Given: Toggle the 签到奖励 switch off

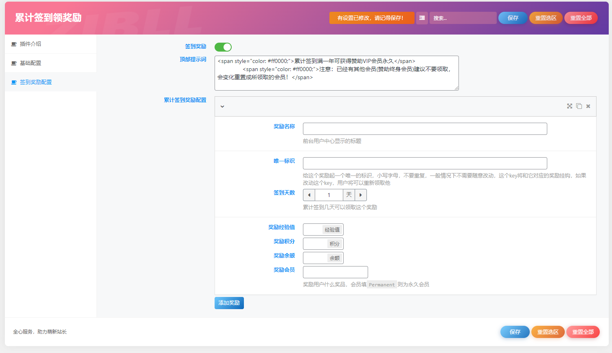Looking at the screenshot, I should (x=223, y=47).
